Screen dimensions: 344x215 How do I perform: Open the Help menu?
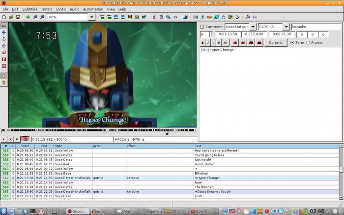click(122, 9)
